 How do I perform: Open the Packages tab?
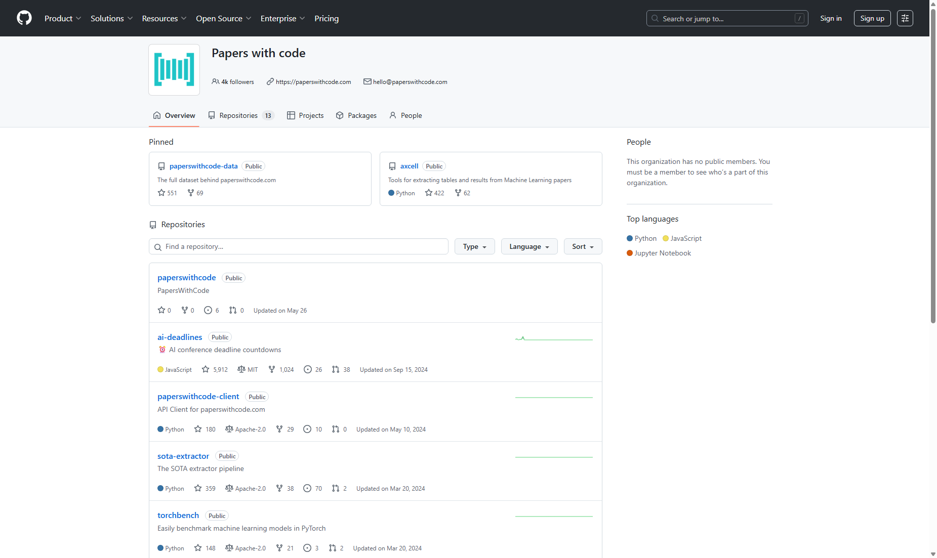(356, 115)
